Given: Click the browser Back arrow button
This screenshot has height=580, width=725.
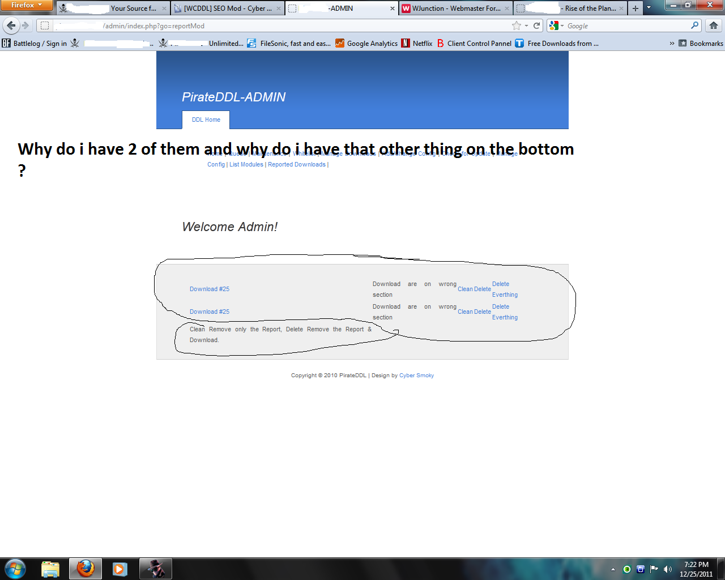Looking at the screenshot, I should (11, 25).
